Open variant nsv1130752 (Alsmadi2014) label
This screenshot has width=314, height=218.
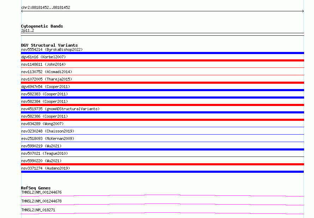(47, 72)
